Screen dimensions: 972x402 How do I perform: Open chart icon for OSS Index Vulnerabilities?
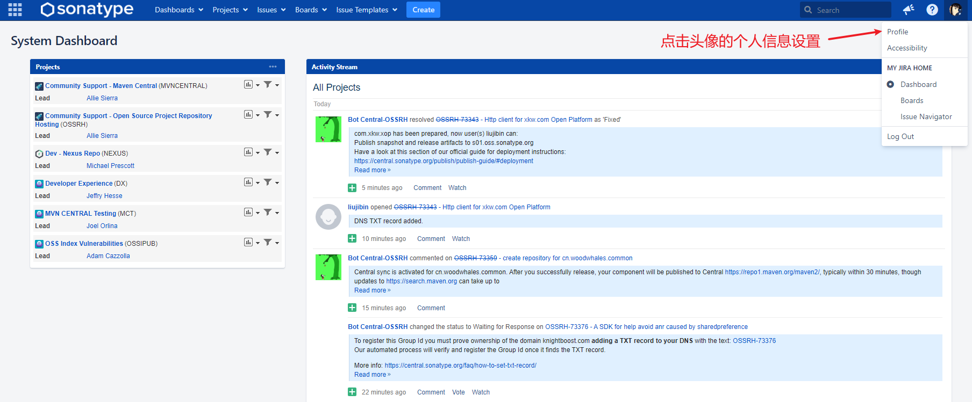[248, 242]
